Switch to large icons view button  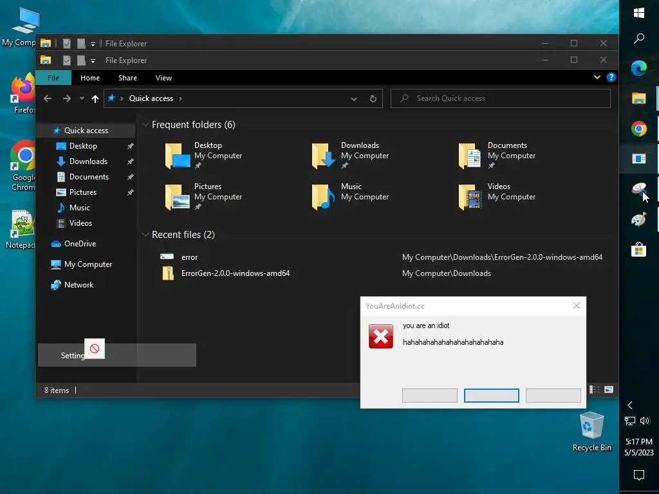click(x=609, y=389)
